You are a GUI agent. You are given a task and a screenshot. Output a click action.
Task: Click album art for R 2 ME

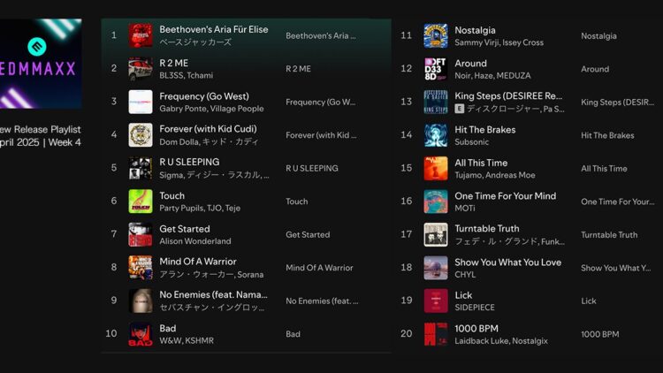(141, 69)
